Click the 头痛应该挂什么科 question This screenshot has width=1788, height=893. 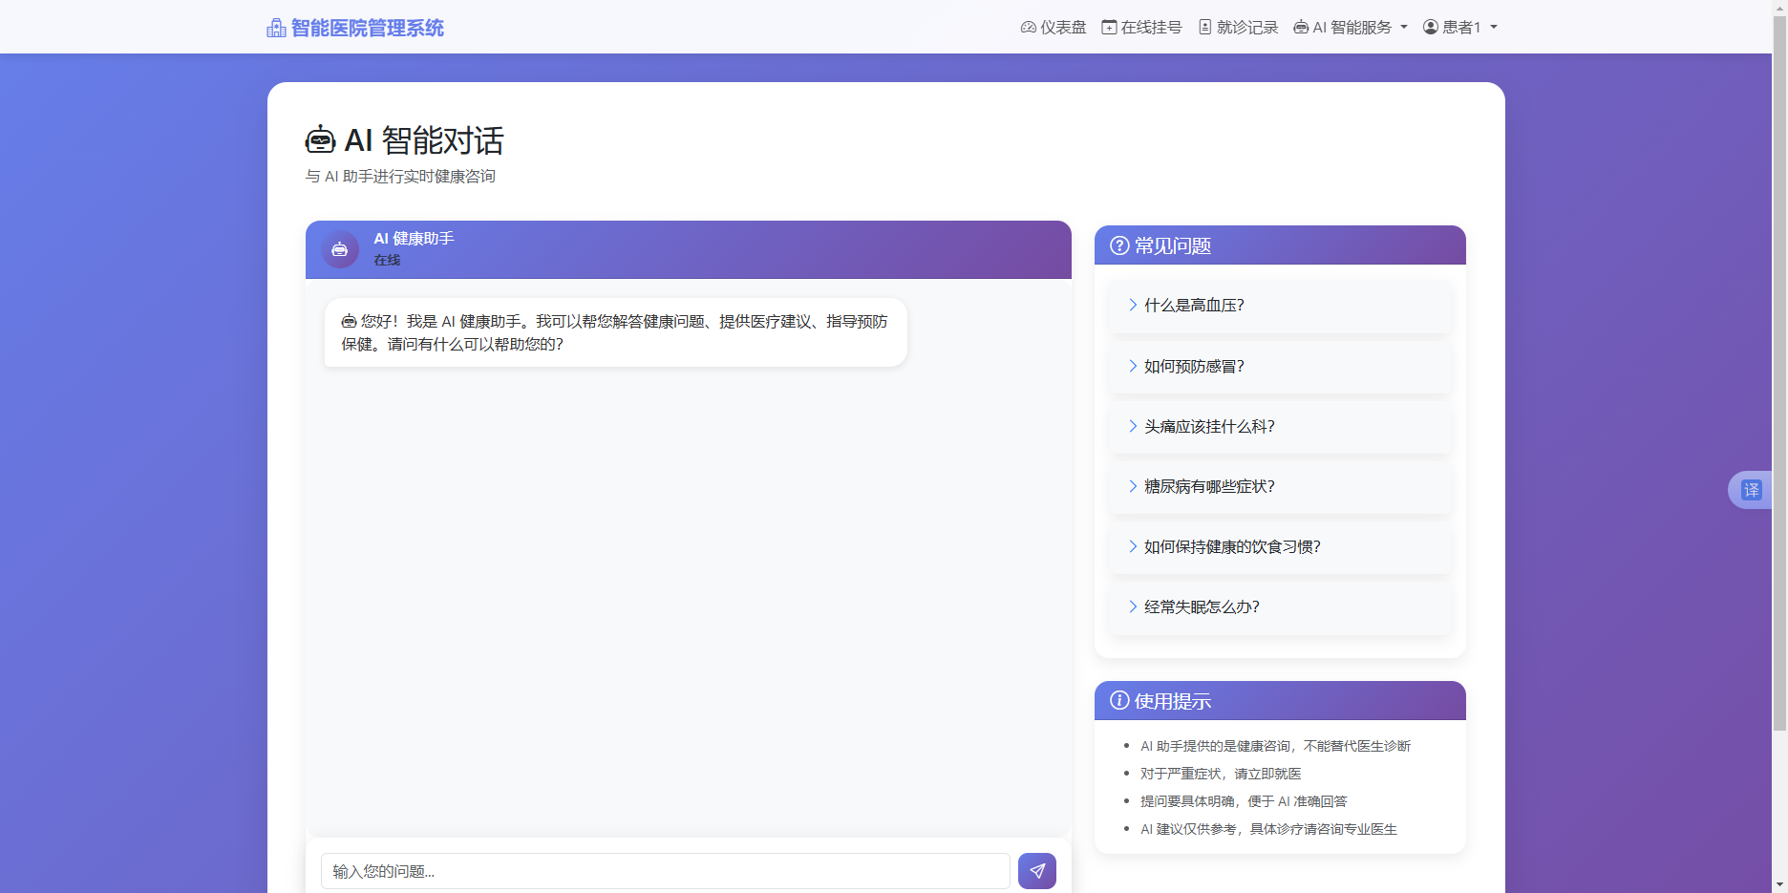click(x=1209, y=426)
